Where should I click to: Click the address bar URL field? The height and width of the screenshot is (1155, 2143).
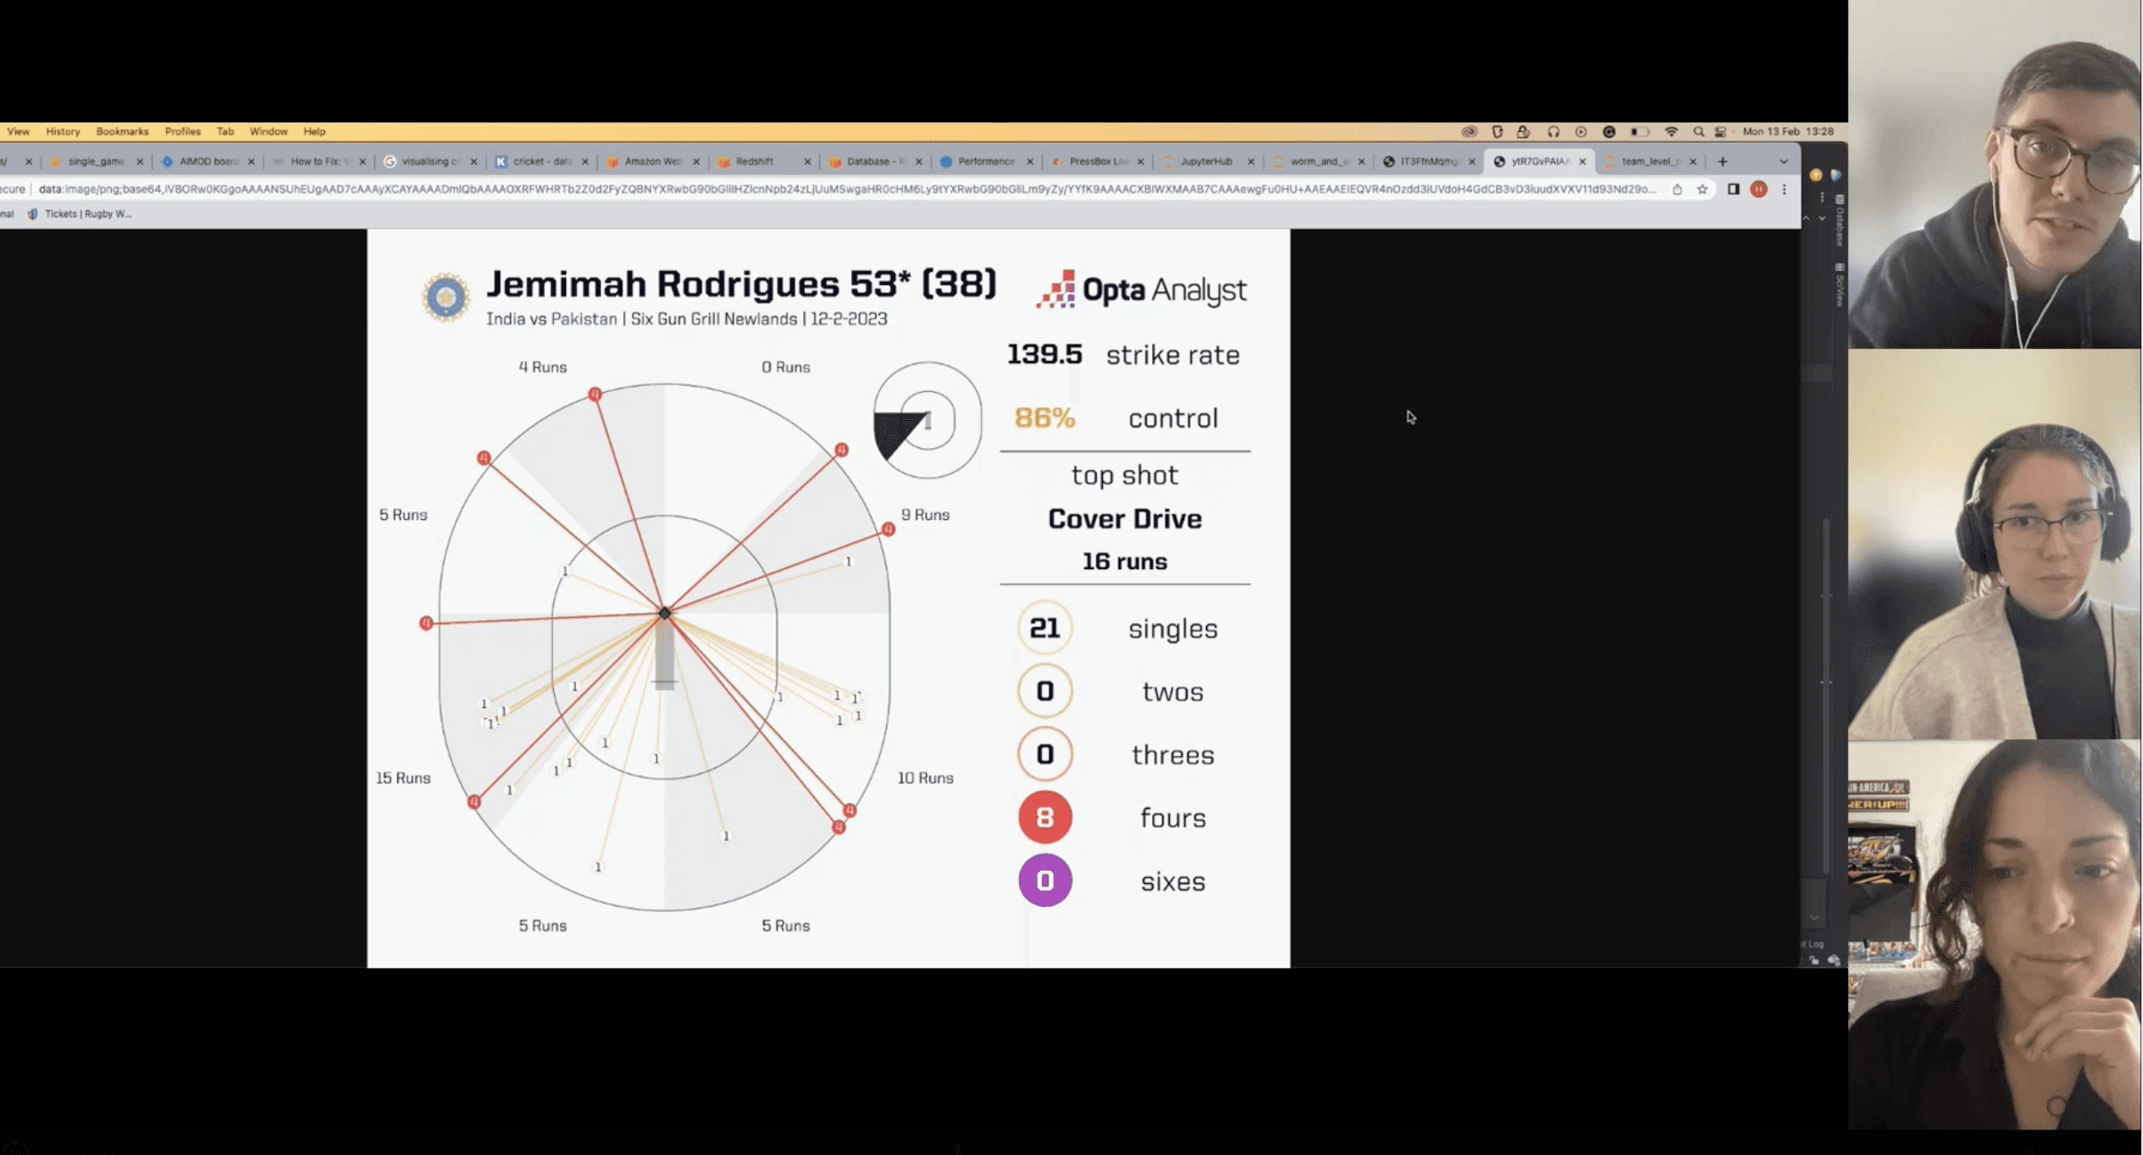point(847,190)
